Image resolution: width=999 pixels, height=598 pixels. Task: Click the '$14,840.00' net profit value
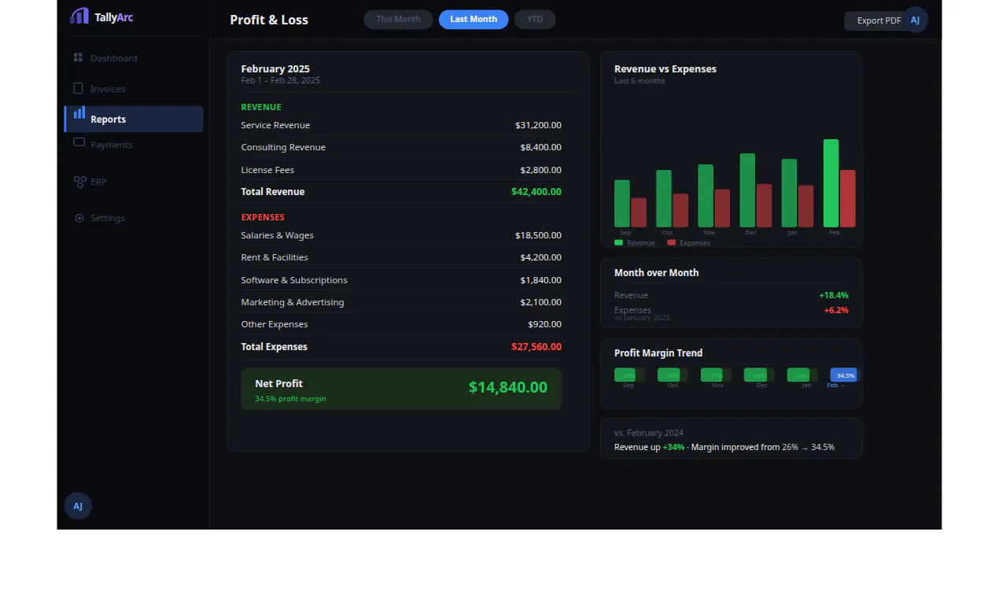(x=508, y=387)
